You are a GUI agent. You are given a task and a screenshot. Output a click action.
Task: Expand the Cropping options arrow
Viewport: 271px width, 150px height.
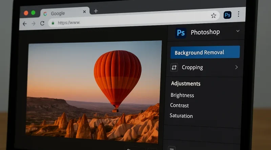236,67
